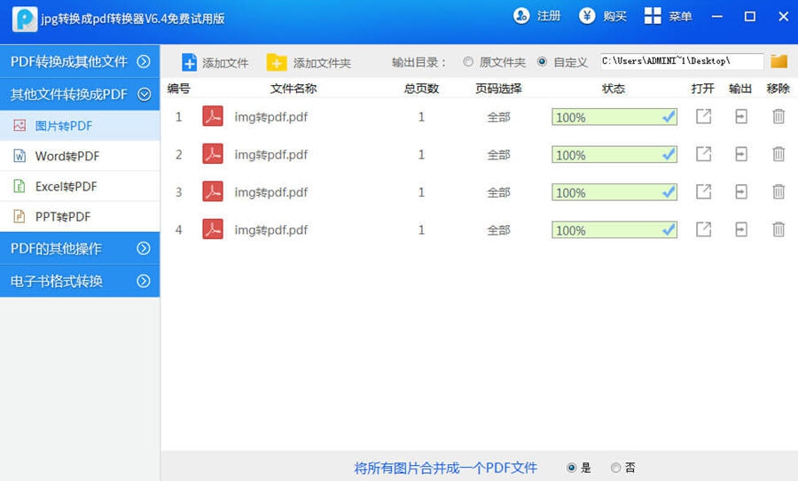Click the red PDF icon in row 1

tap(213, 117)
